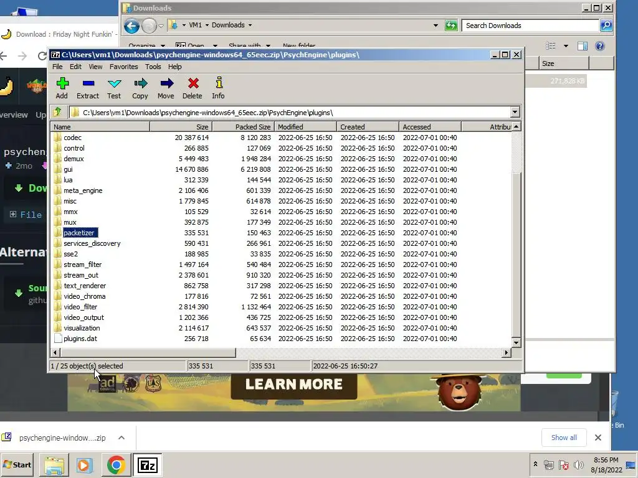This screenshot has height=478, width=638.
Task: Sort by the Name column header
Action: [x=100, y=127]
